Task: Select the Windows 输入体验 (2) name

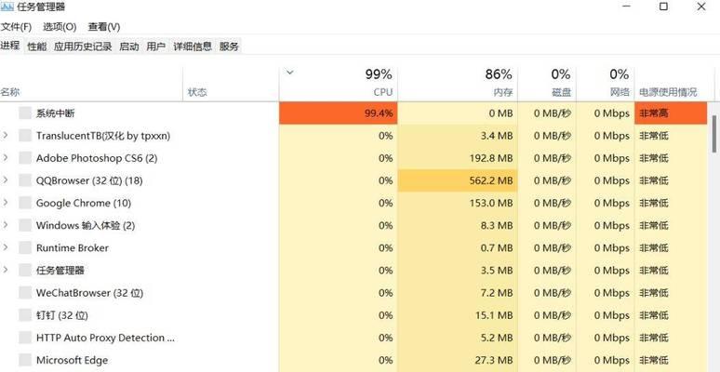Action: tap(86, 225)
